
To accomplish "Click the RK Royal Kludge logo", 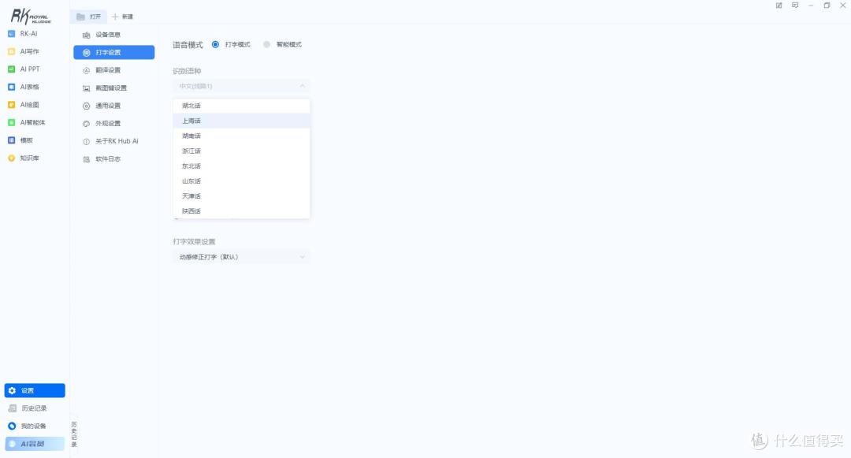I will [31, 16].
